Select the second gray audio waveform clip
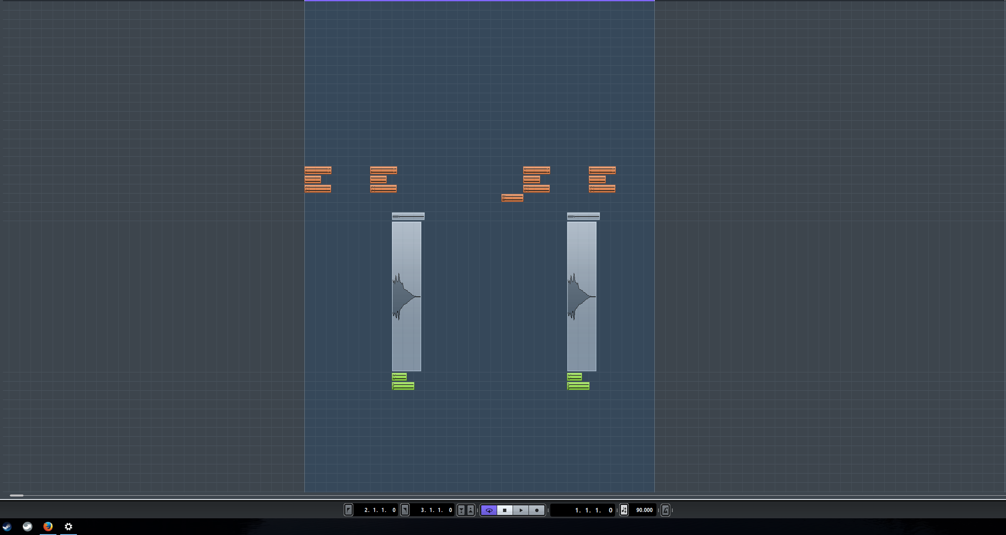Viewport: 1006px width, 535px height. point(582,296)
